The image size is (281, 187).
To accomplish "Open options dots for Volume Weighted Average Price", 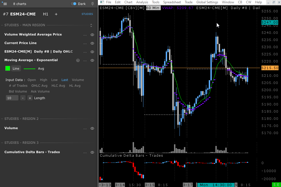I will (85, 35).
